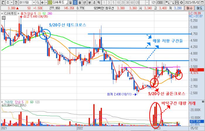Close the volume panel with X

(203, 102)
